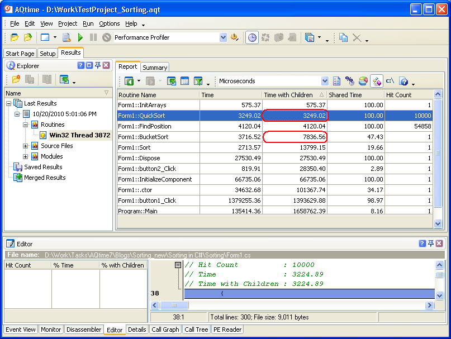
Task: Click the new window toolbar icon
Action: point(45,37)
